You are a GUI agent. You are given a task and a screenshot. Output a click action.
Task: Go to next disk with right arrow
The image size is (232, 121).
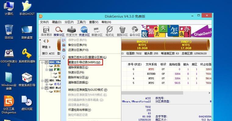48,41
